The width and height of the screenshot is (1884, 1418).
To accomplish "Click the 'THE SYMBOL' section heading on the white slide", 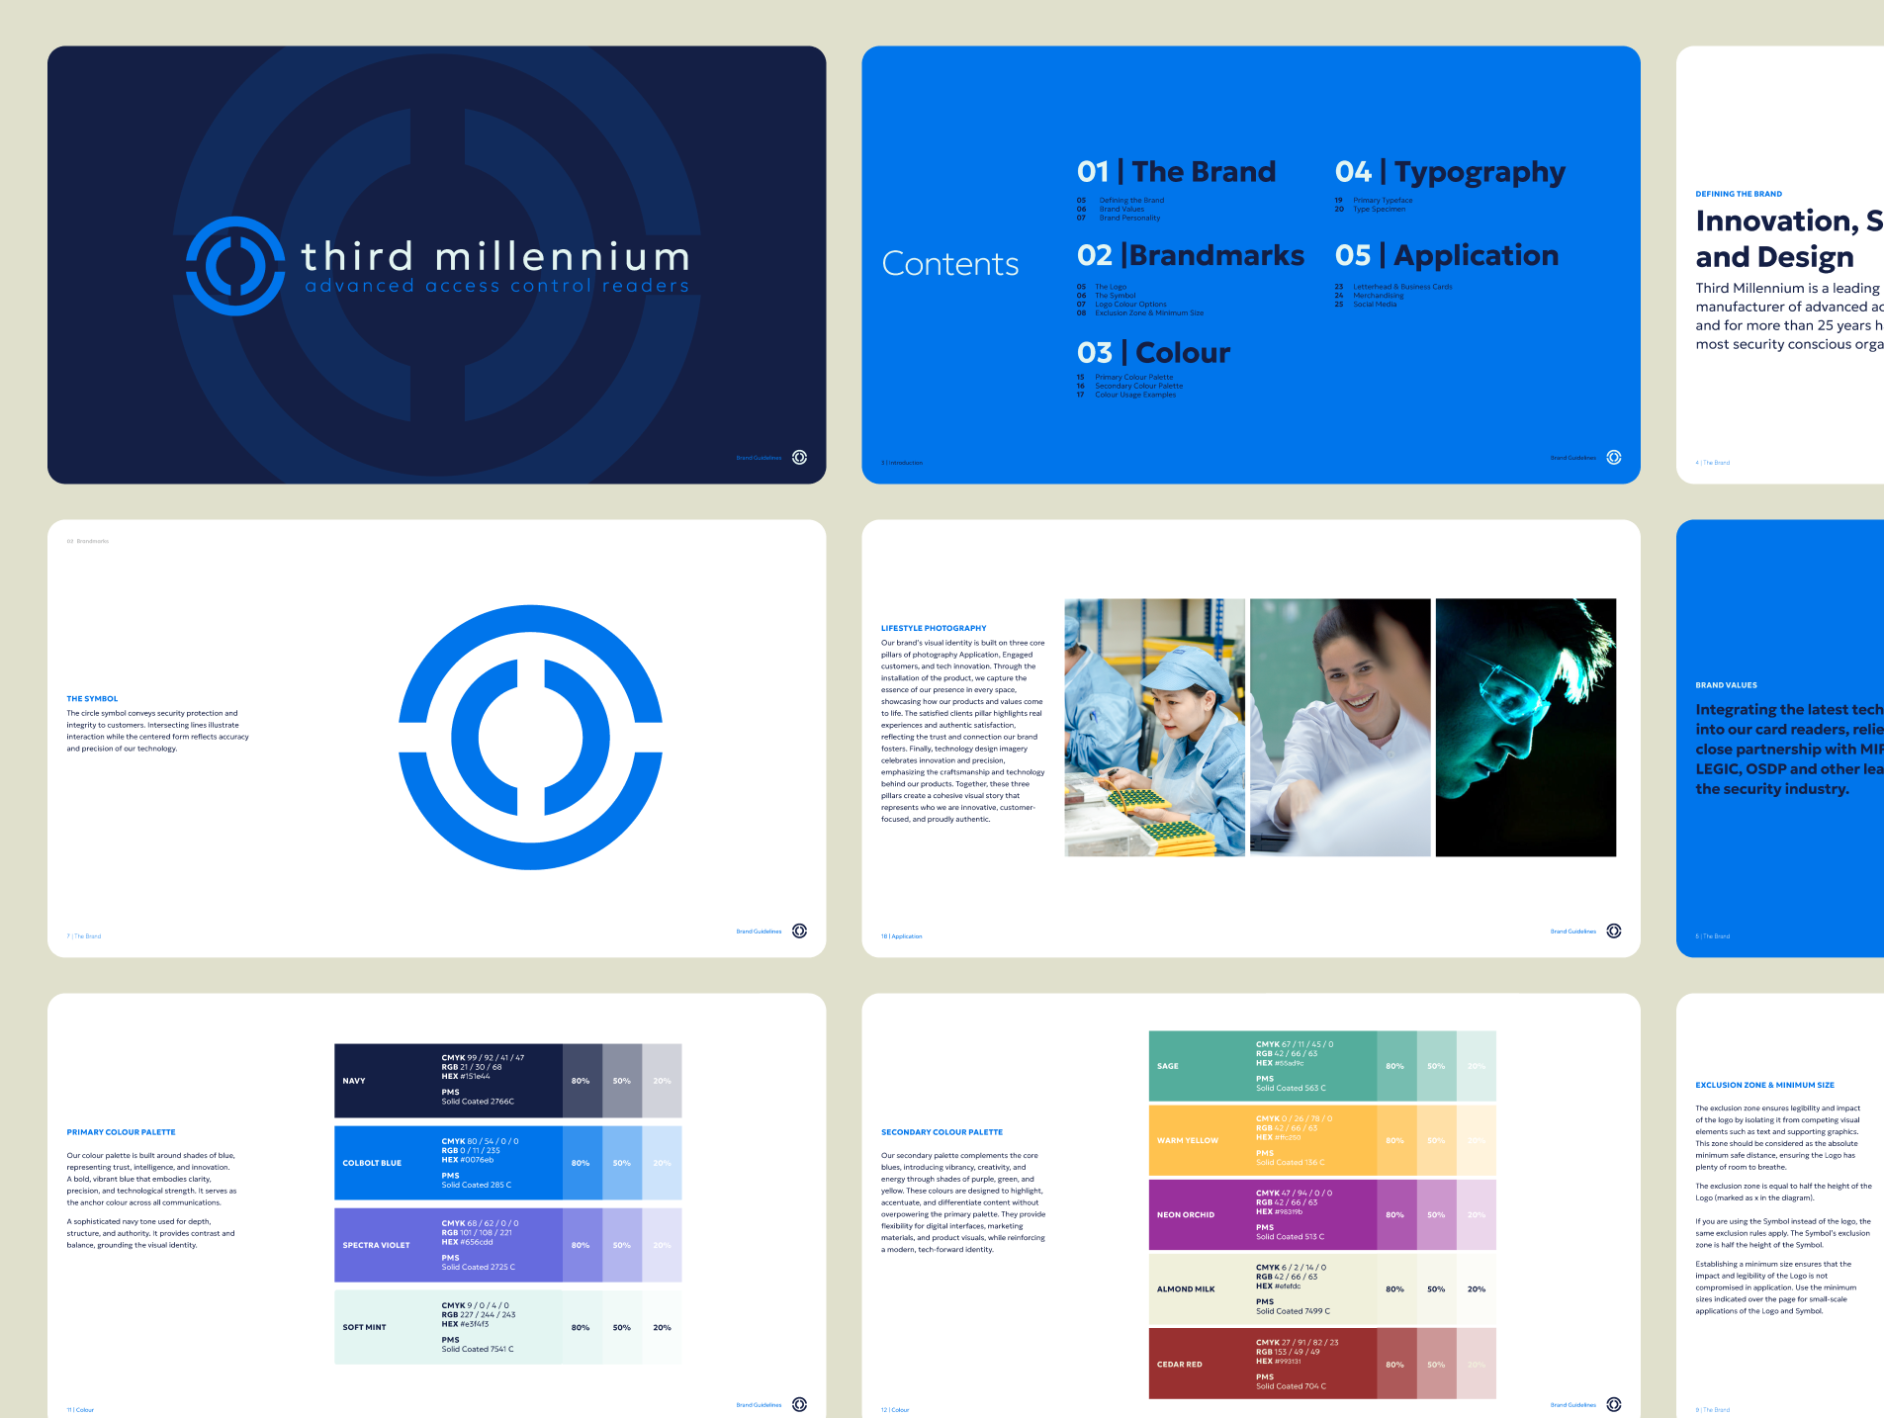I will 92,699.
